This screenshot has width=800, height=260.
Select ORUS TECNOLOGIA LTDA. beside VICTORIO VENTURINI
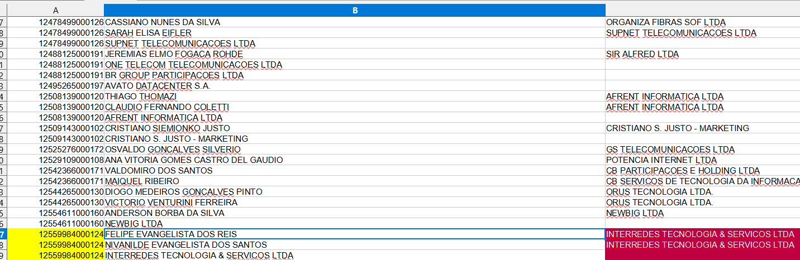(703, 203)
